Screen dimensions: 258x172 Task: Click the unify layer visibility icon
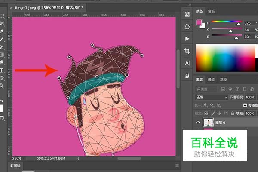pos(212,105)
